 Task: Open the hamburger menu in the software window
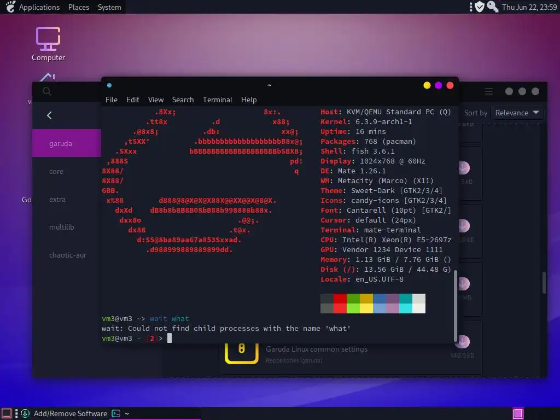[488, 91]
